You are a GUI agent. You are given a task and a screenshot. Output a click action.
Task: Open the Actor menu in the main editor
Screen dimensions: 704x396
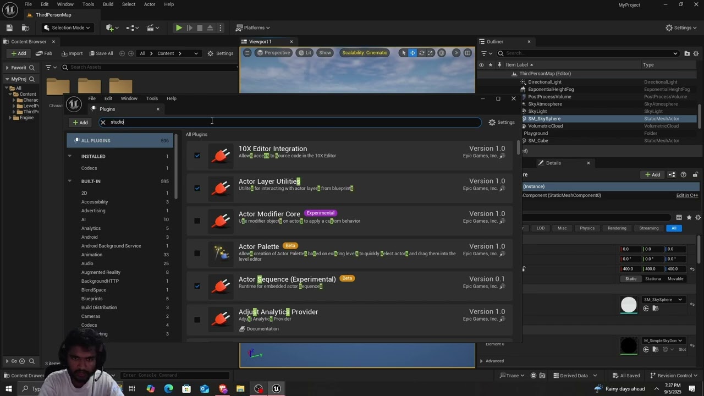[150, 4]
